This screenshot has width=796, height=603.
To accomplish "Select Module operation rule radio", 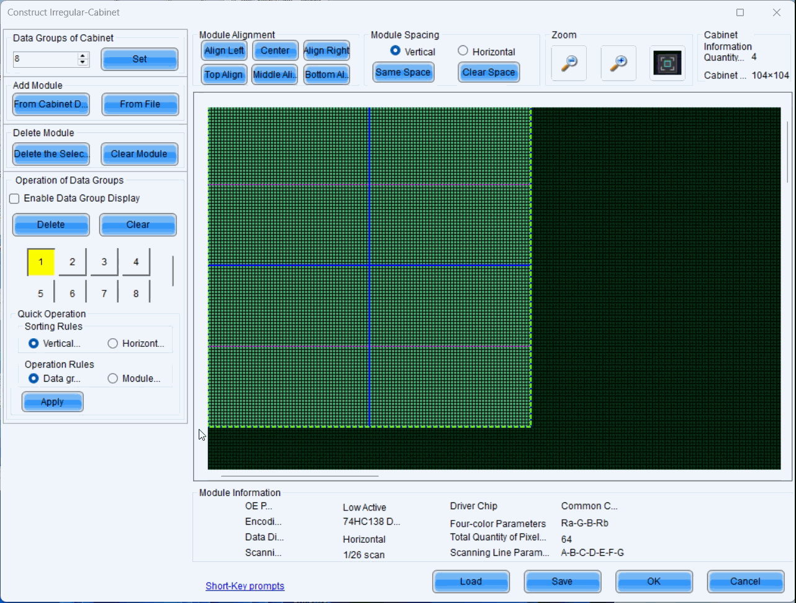I will click(113, 378).
